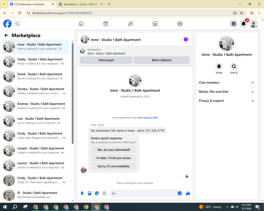The image size is (264, 211).
Task: Open the Friends icon in top navigation
Action: click(x=130, y=24)
